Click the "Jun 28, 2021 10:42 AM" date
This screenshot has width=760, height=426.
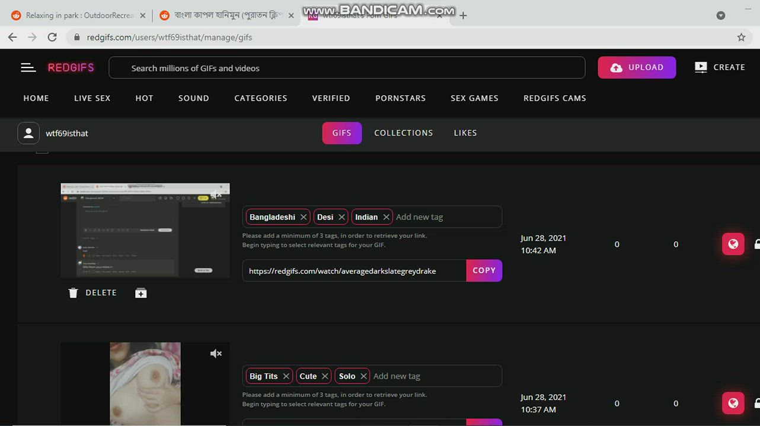pyautogui.click(x=544, y=244)
